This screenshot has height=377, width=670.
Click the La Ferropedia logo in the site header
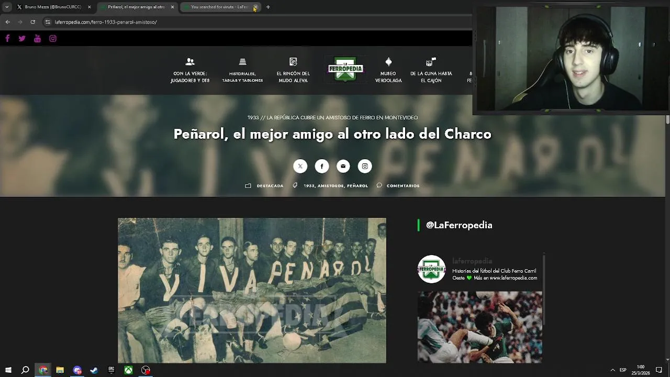click(345, 70)
